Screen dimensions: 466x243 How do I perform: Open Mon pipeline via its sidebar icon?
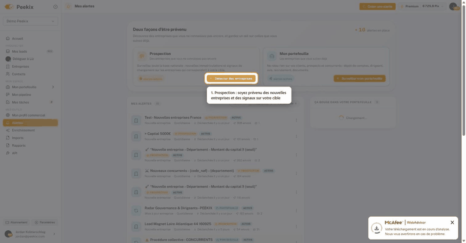pyautogui.click(x=8, y=95)
